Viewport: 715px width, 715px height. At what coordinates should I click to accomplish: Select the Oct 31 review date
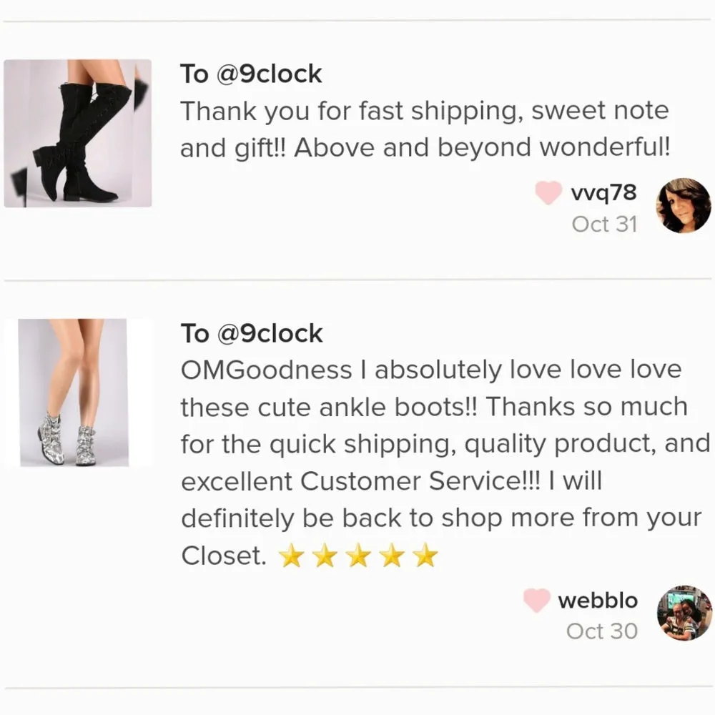(604, 224)
